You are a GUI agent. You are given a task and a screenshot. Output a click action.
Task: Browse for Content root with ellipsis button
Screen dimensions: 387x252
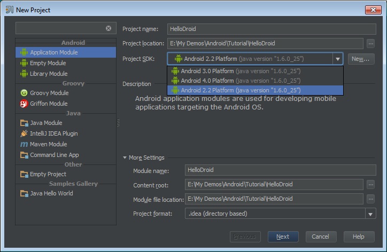pyautogui.click(x=371, y=185)
